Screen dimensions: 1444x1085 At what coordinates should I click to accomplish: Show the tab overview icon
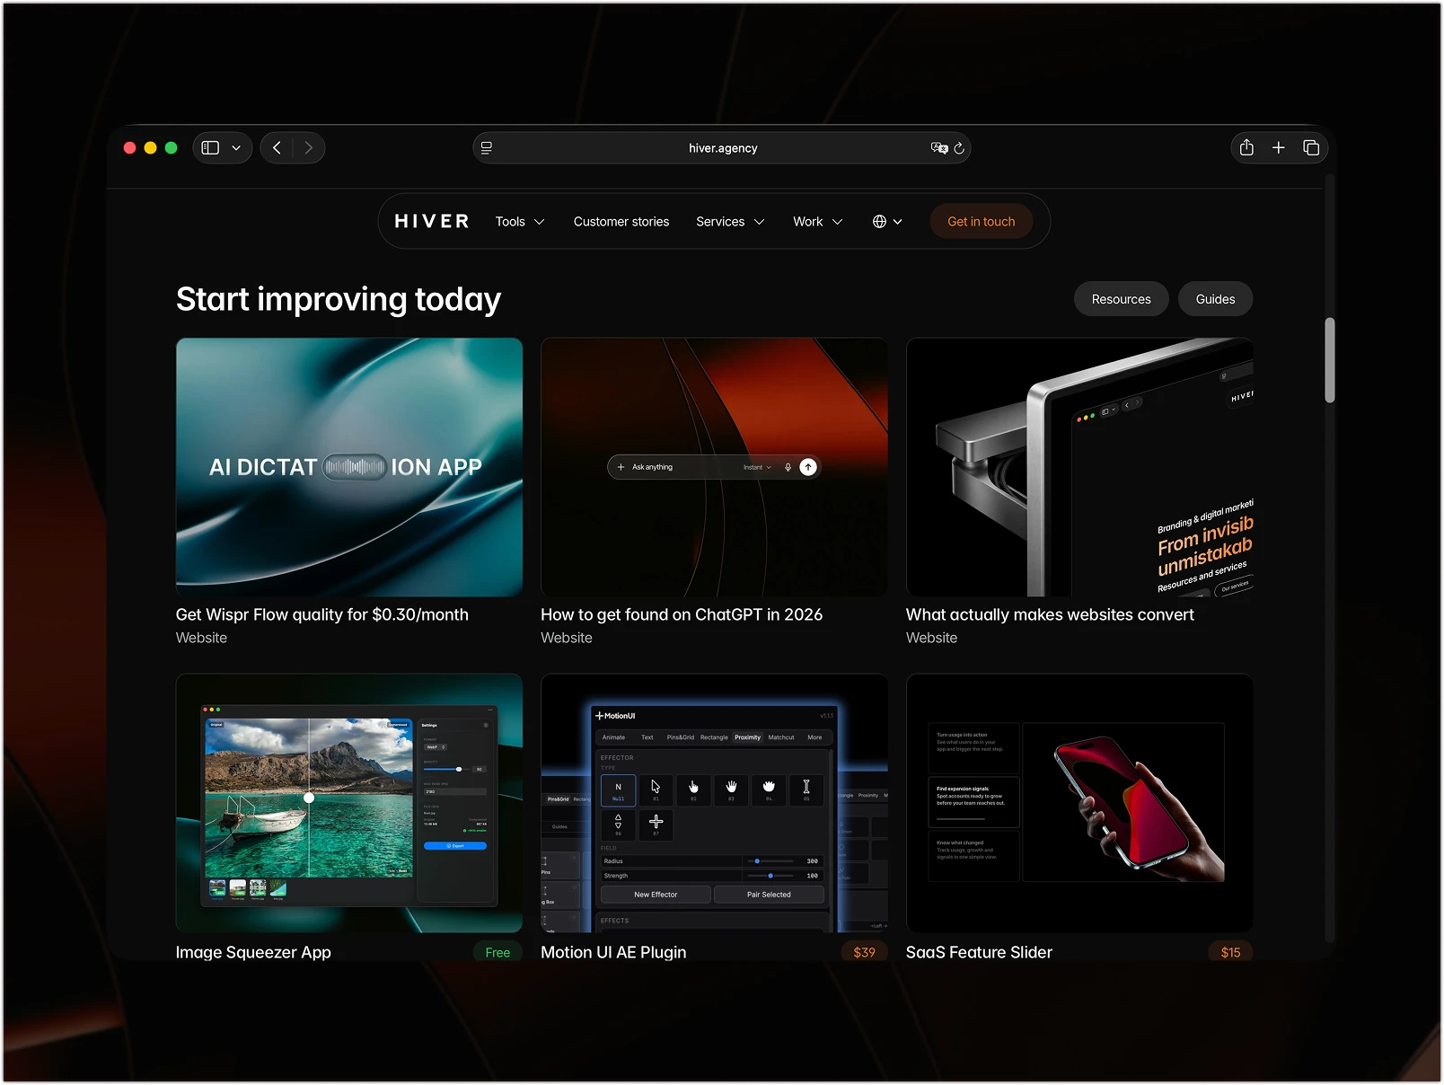(x=1311, y=147)
